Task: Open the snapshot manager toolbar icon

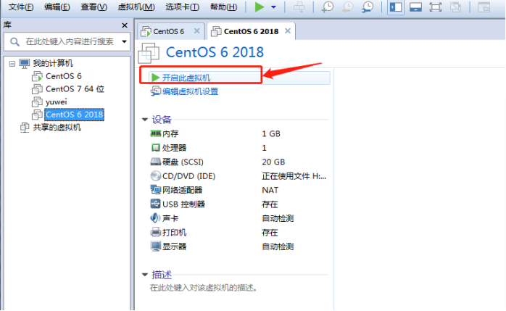Action: click(368, 7)
